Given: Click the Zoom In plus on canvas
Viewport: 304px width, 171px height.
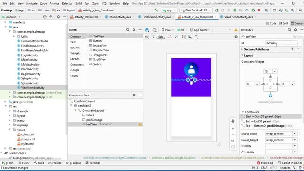Looking at the screenshot, I should pos(233,129).
